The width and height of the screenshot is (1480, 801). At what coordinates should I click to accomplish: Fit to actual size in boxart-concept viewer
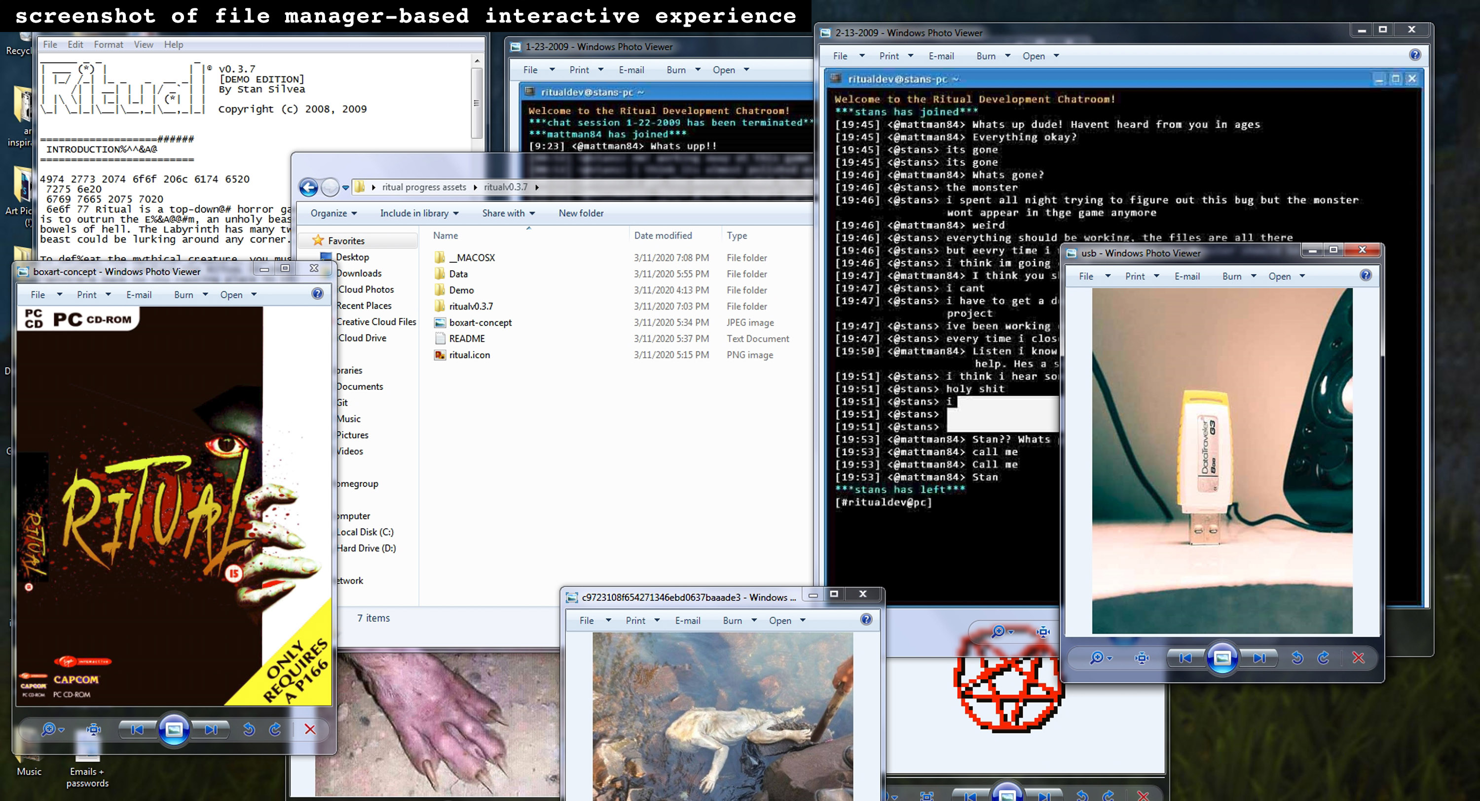point(94,729)
